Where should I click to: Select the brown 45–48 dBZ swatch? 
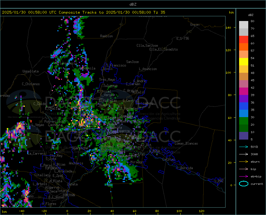point(244,77)
